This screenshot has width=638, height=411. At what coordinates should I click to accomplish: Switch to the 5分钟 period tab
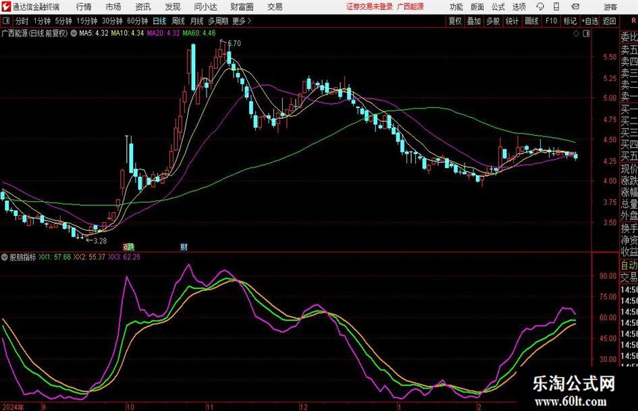click(x=63, y=21)
